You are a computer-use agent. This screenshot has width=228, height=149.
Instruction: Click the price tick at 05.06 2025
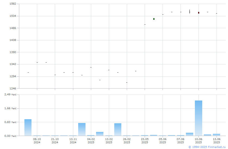click(x=163, y=15)
